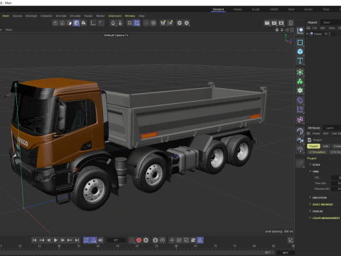Screen dimensions: 341x256
Task: Expand the COLOR MANAGEMENT section
Action: tap(325, 218)
